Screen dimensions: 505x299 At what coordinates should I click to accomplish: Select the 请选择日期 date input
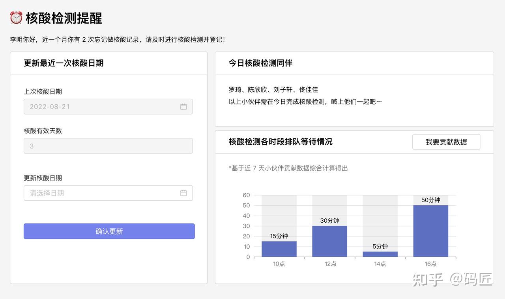[x=103, y=193]
